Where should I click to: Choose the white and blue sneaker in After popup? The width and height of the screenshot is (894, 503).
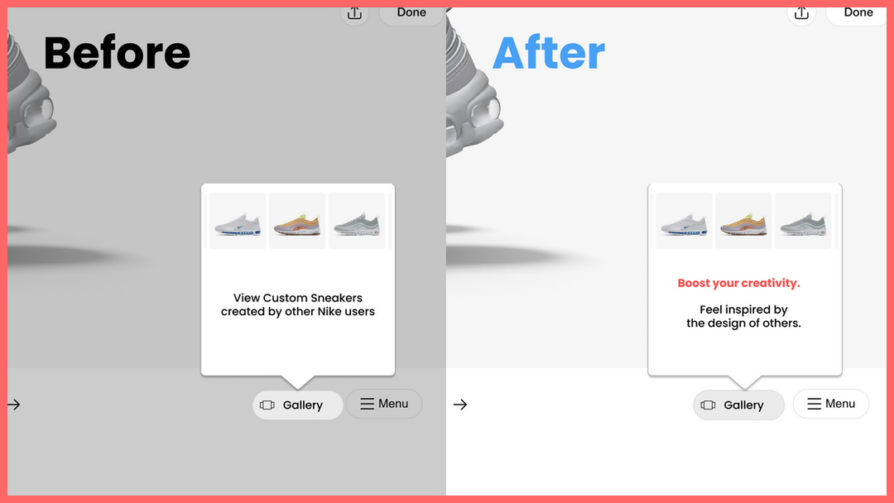[x=684, y=221]
